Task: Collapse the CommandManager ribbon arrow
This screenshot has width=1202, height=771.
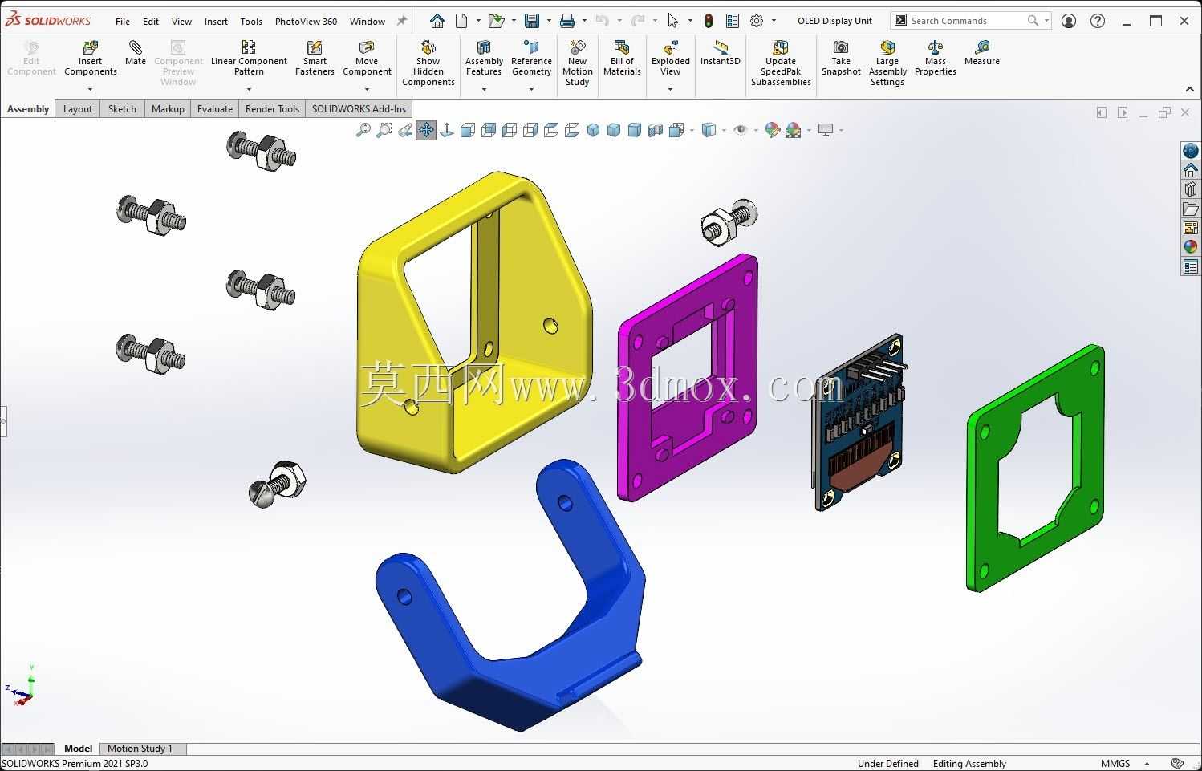Action: 1190,89
